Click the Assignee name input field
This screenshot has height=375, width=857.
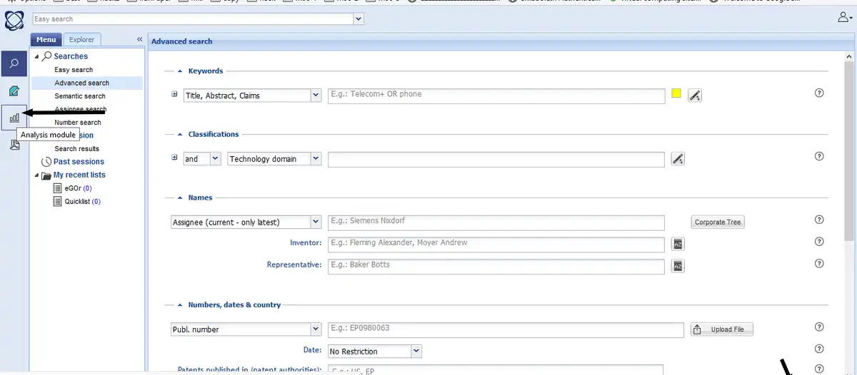(x=496, y=222)
